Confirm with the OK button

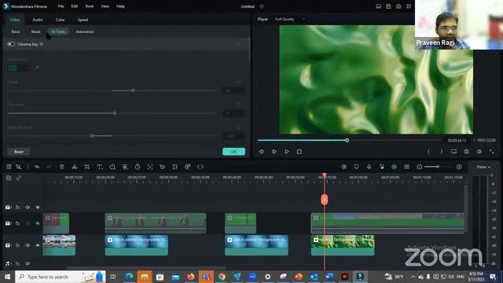[233, 152]
